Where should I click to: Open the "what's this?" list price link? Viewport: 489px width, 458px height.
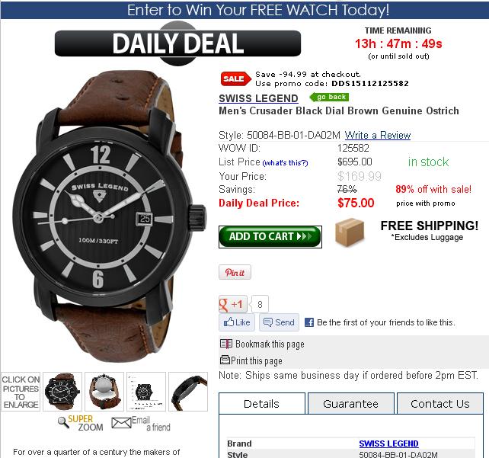[285, 163]
